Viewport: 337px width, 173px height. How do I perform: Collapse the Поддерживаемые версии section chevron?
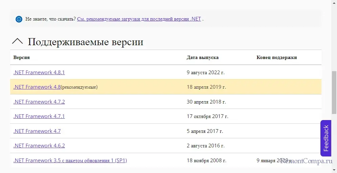pyautogui.click(x=18, y=41)
